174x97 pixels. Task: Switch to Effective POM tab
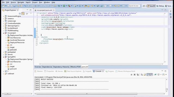coord(76,67)
